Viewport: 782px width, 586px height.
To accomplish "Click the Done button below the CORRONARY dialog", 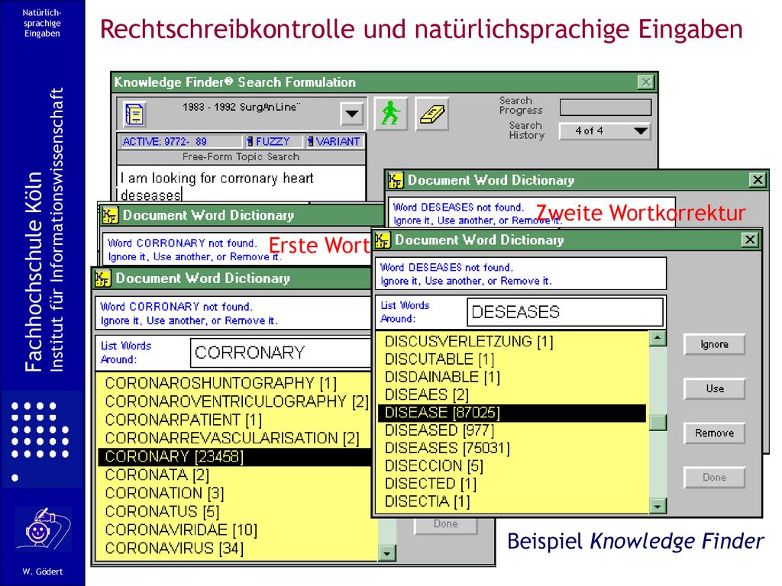I will (x=445, y=524).
